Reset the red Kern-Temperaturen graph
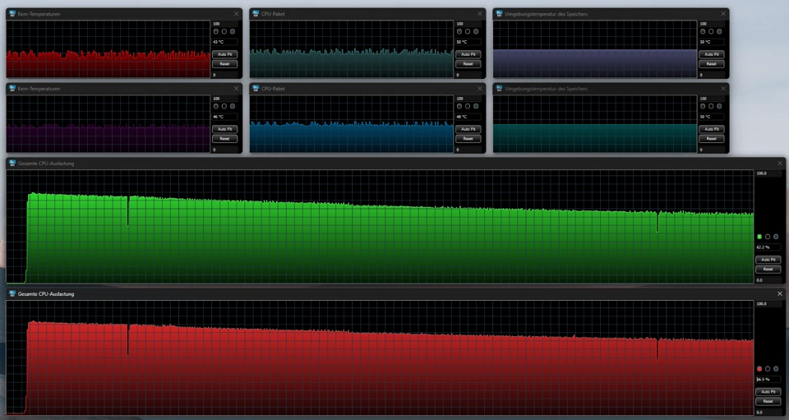The height and width of the screenshot is (420, 789). click(225, 64)
